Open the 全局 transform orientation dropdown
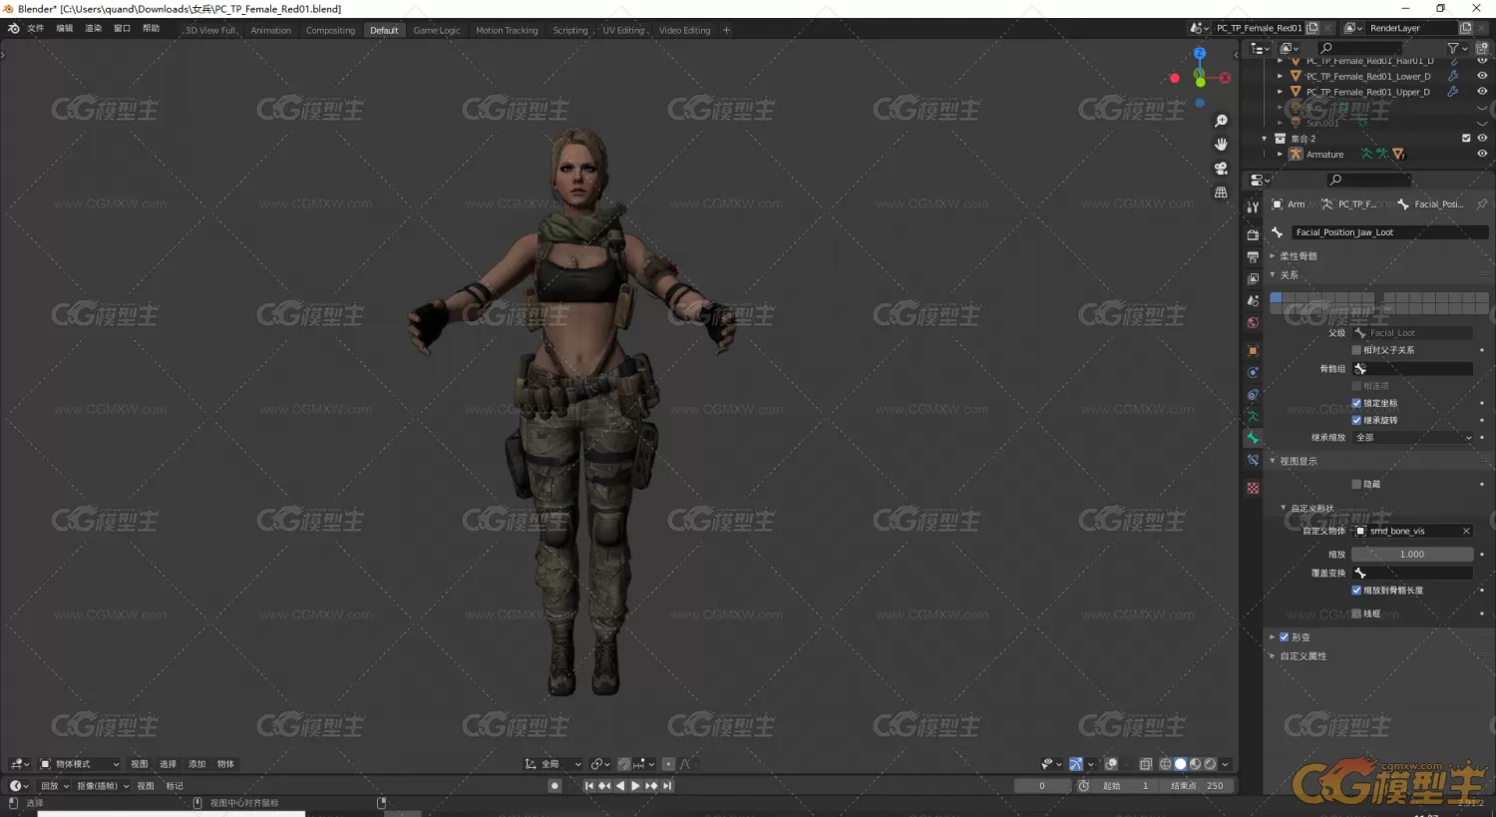Image resolution: width=1496 pixels, height=817 pixels. point(554,764)
